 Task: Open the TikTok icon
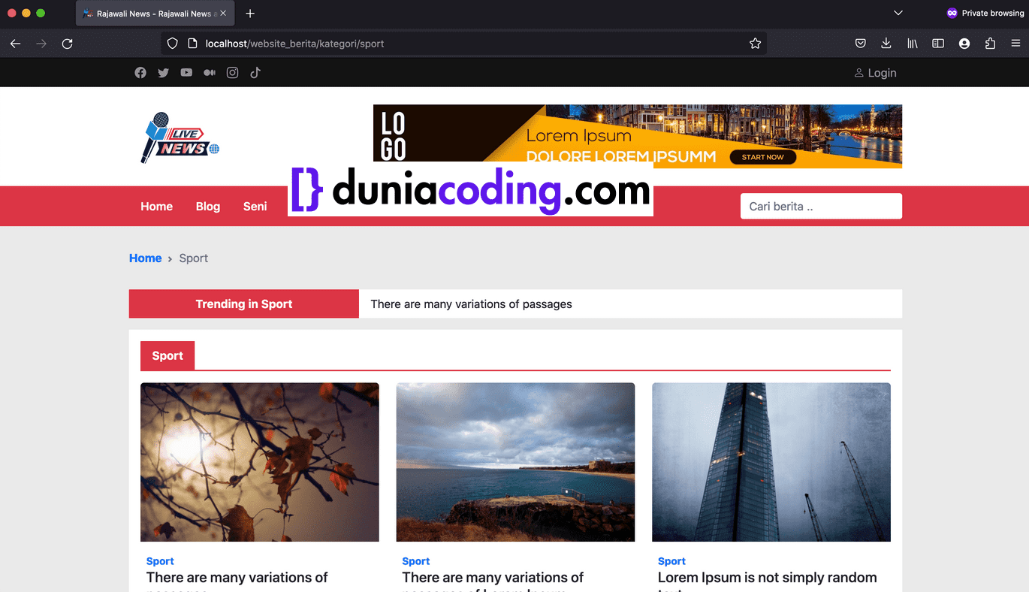tap(255, 72)
